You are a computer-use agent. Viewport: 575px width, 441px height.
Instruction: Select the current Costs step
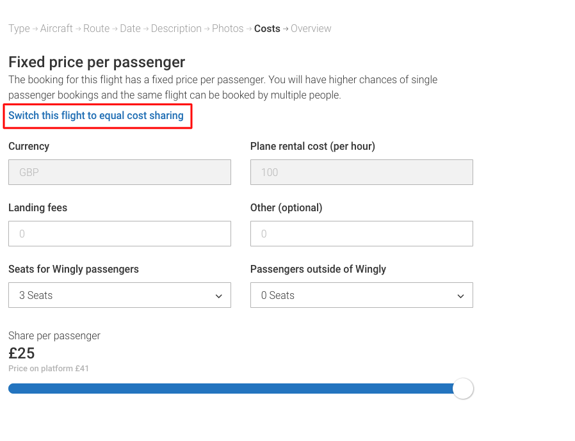[267, 29]
